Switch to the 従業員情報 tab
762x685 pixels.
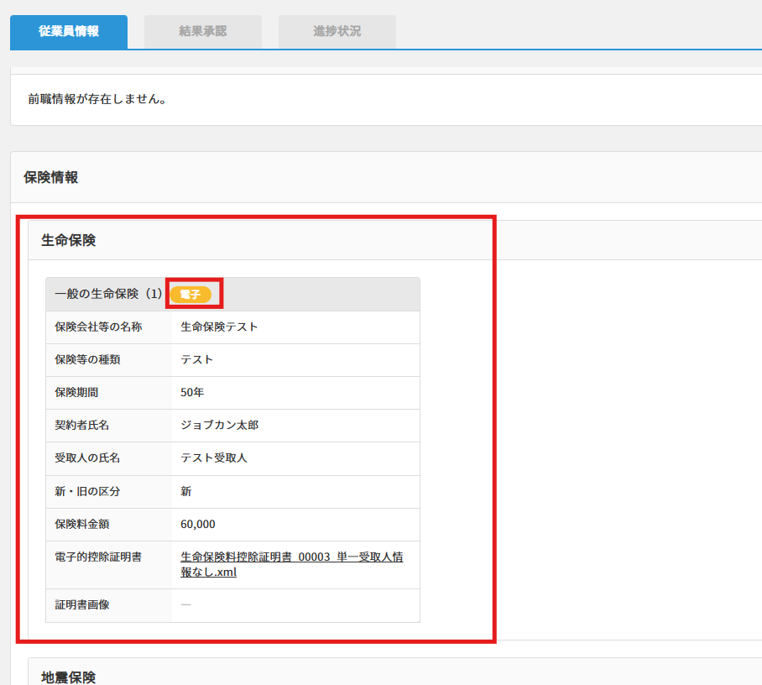tap(69, 31)
